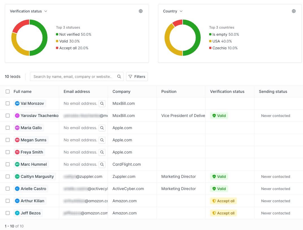Find email for Marc Hummel

102,165
